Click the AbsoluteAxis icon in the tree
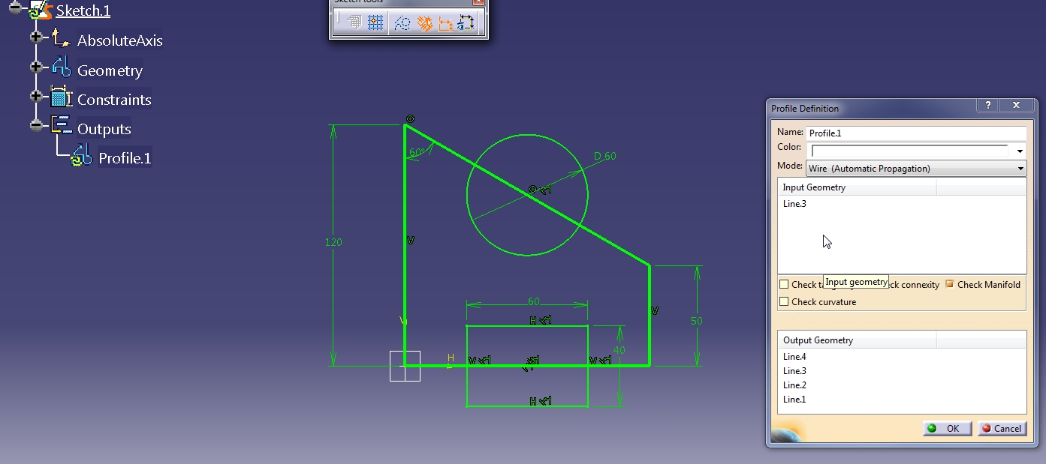This screenshot has width=1046, height=464. 62,37
